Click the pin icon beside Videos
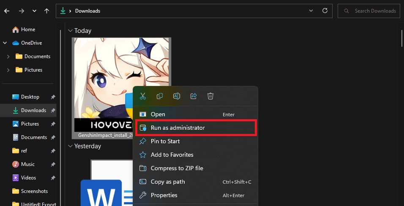 point(53,178)
